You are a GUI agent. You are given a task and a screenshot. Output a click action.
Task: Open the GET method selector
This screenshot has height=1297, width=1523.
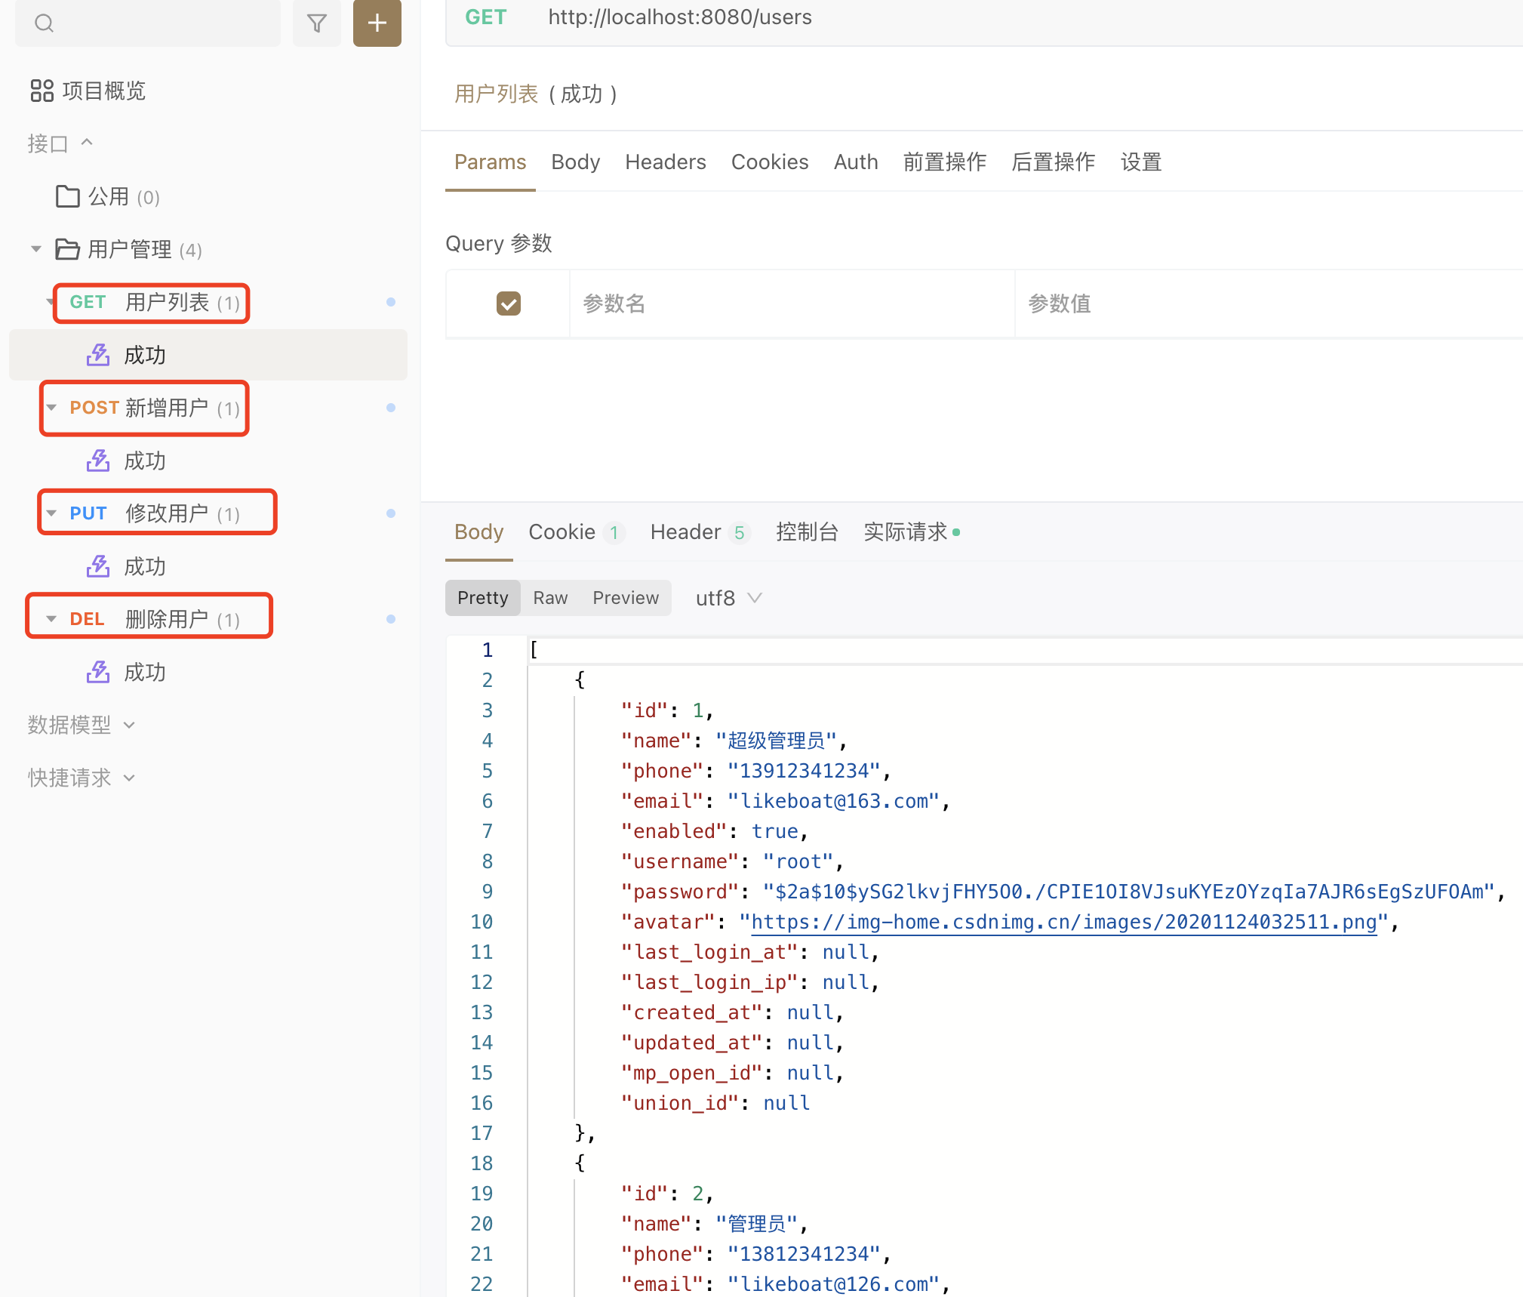[486, 17]
